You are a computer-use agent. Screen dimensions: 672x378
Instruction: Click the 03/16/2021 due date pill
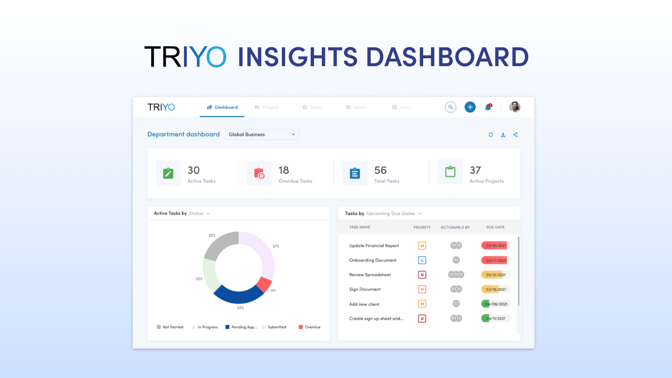pyautogui.click(x=496, y=289)
